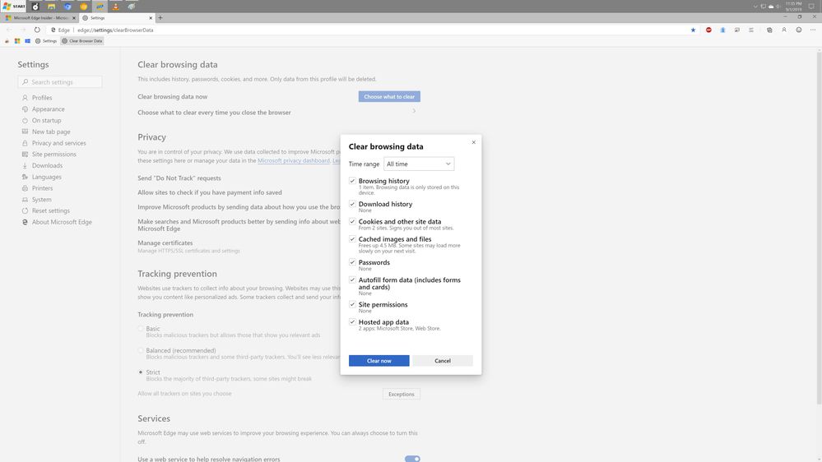Click the Windows Start button
Image resolution: width=822 pixels, height=462 pixels.
[14, 7]
